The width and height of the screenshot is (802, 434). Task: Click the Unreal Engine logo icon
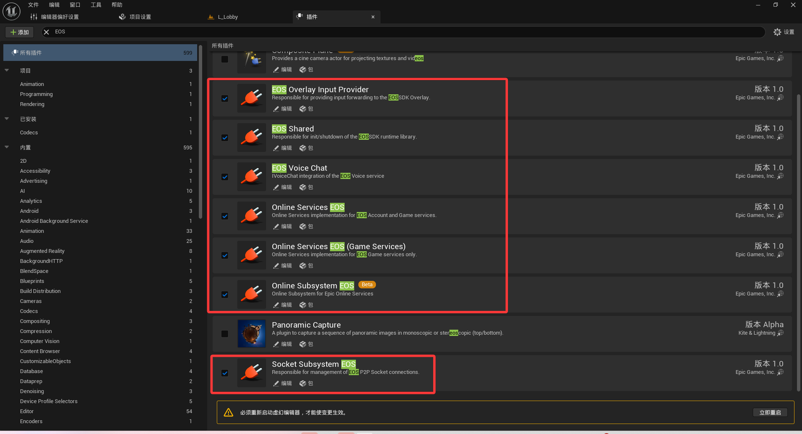[x=11, y=11]
